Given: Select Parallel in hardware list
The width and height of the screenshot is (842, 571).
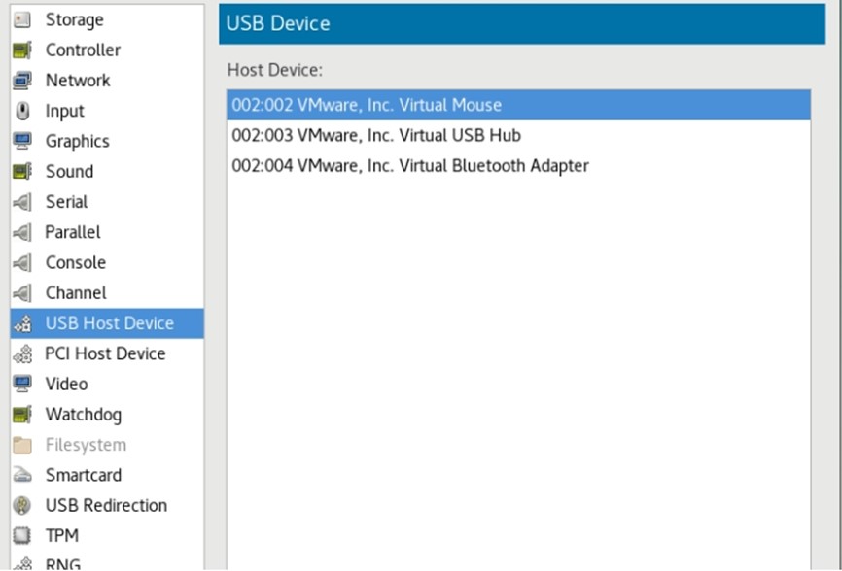Looking at the screenshot, I should pyautogui.click(x=72, y=232).
